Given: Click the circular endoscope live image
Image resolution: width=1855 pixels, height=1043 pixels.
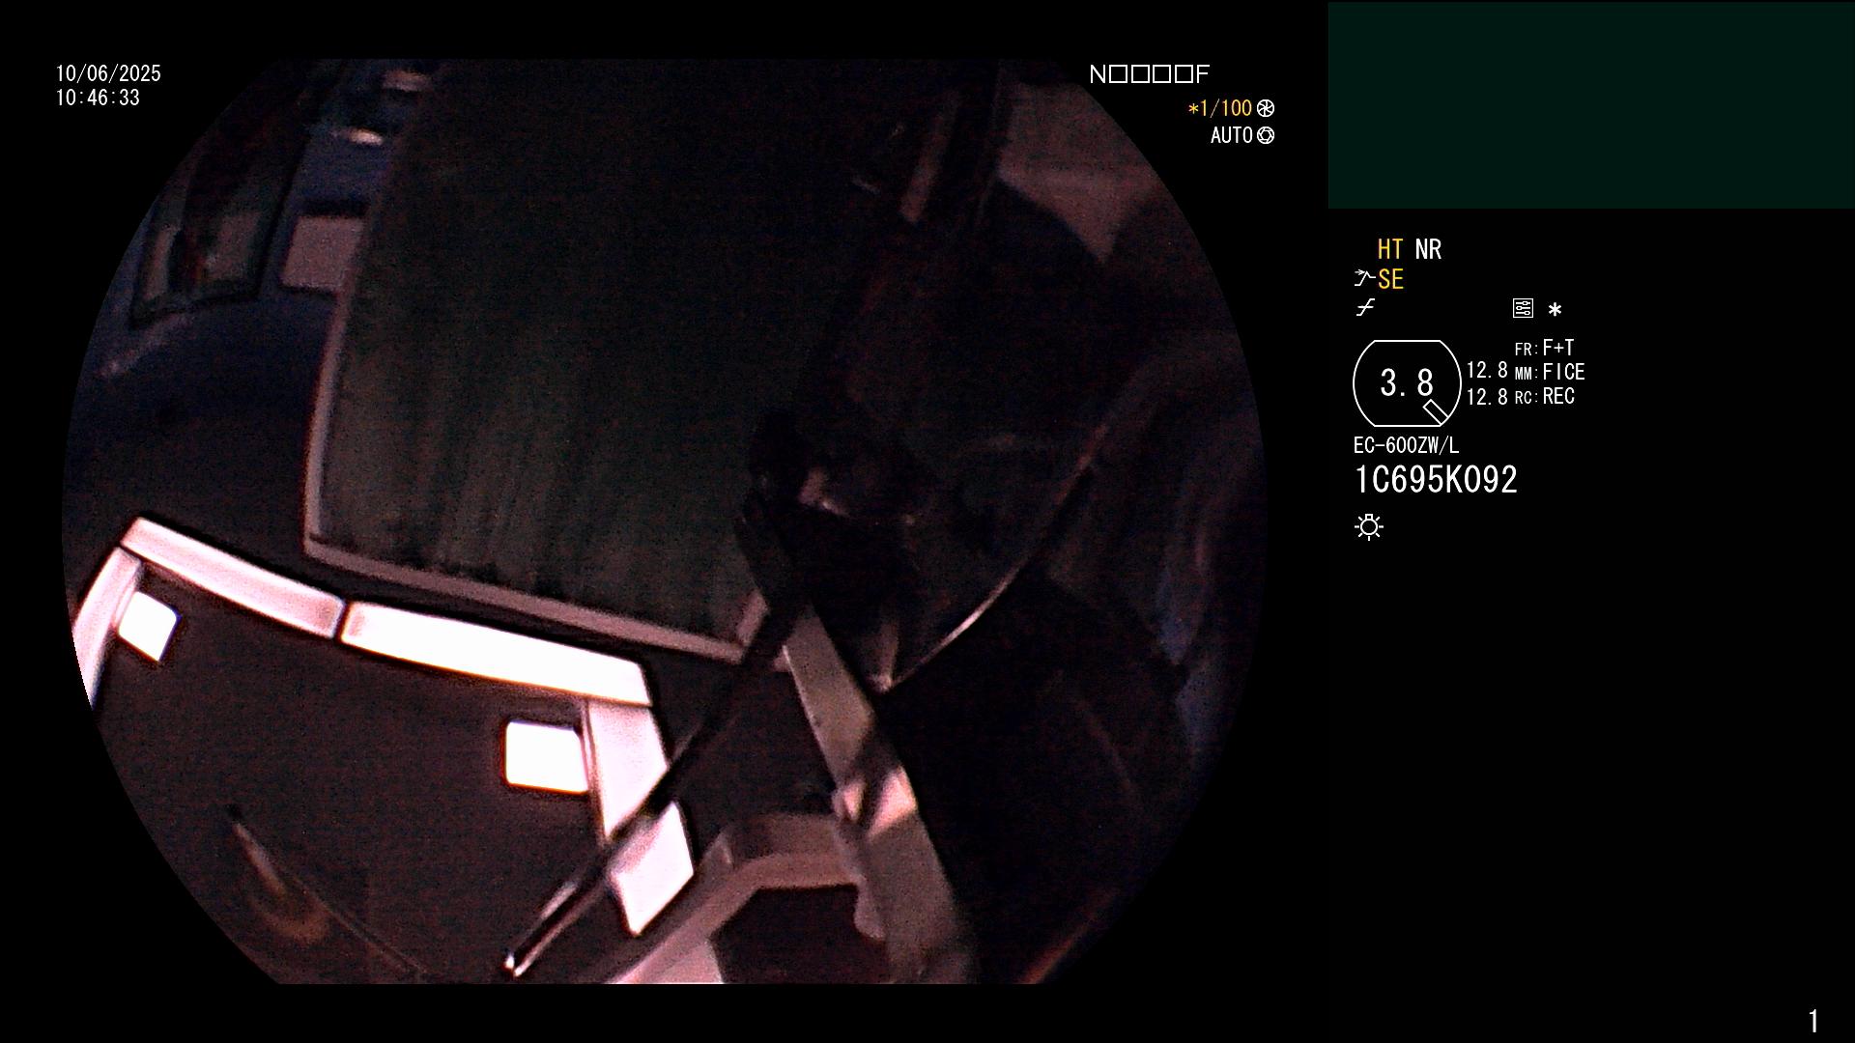Looking at the screenshot, I should [665, 521].
